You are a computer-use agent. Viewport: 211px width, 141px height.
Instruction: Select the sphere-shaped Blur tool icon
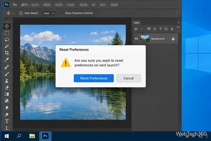(x=7, y=101)
